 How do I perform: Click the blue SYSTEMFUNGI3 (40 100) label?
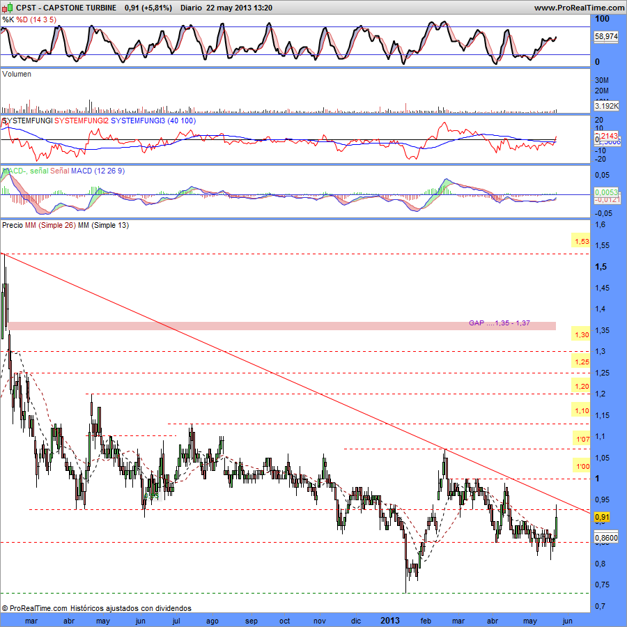[x=153, y=121]
